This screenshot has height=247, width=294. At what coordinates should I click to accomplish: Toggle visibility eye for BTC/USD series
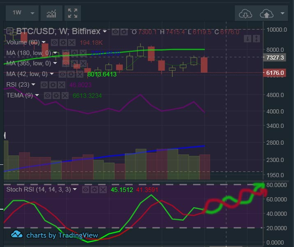click(115, 32)
